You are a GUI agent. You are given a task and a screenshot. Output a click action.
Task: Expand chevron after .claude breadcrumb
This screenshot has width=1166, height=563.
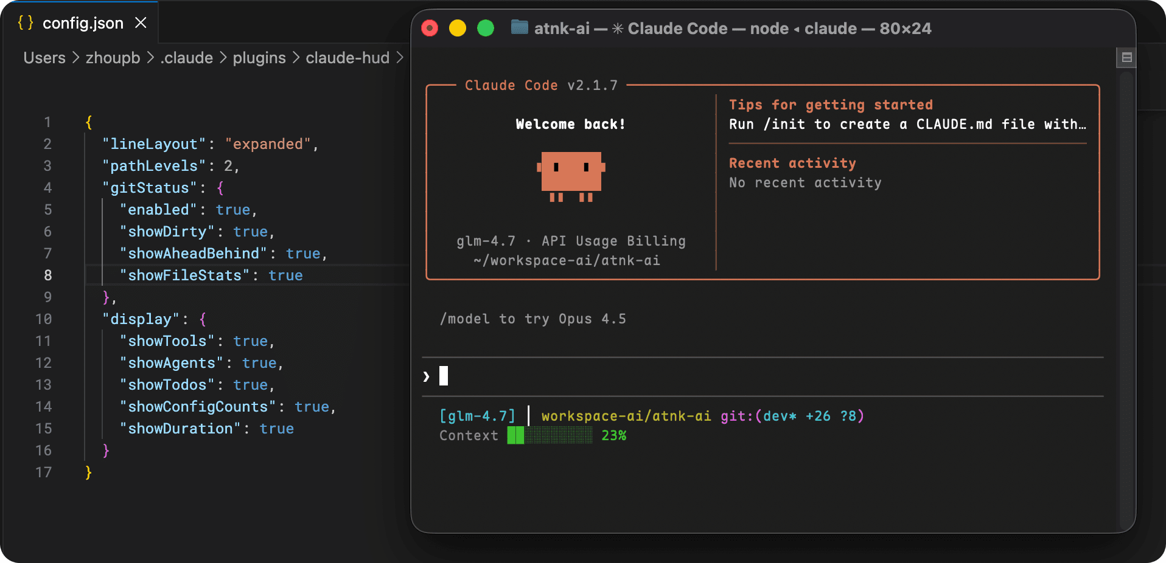(x=223, y=58)
